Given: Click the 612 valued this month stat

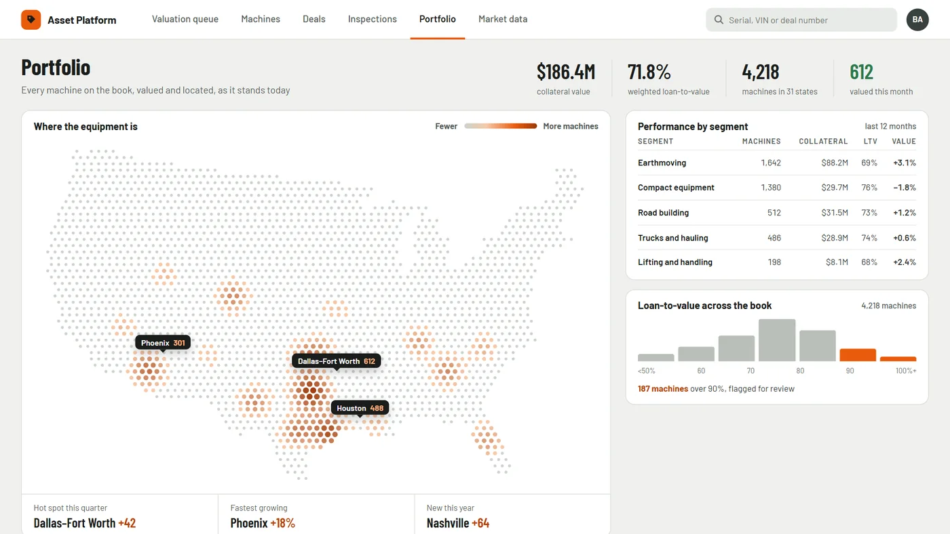Looking at the screenshot, I should pyautogui.click(x=881, y=79).
